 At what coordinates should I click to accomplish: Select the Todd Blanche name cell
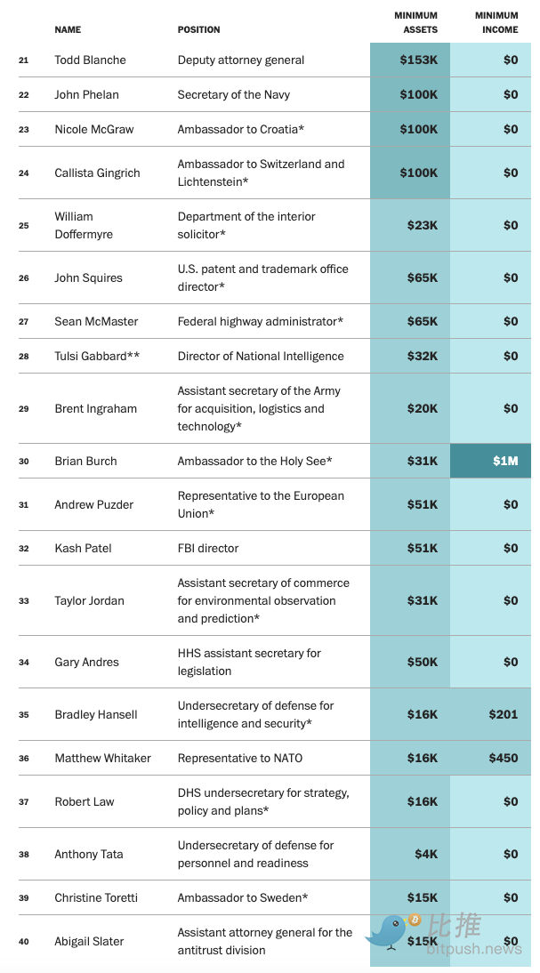pyautogui.click(x=90, y=60)
